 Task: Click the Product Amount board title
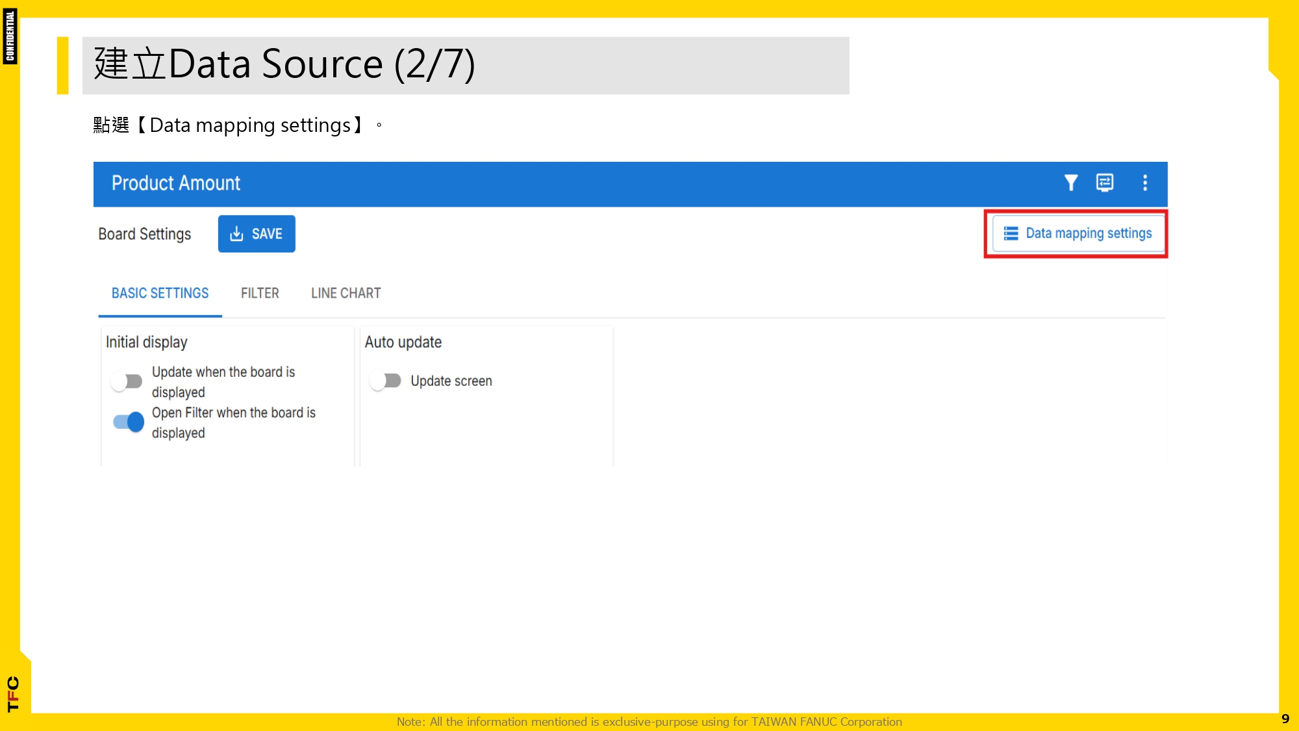175,183
